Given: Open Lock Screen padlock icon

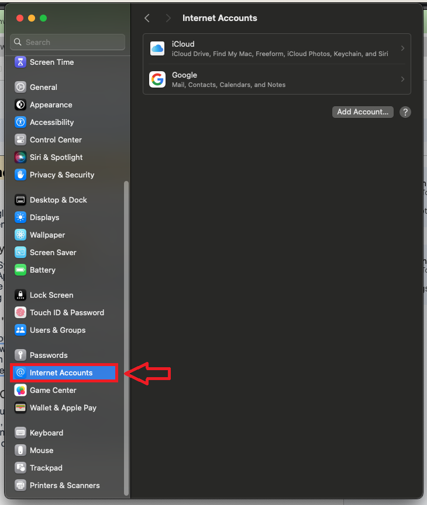Looking at the screenshot, I should click(20, 295).
